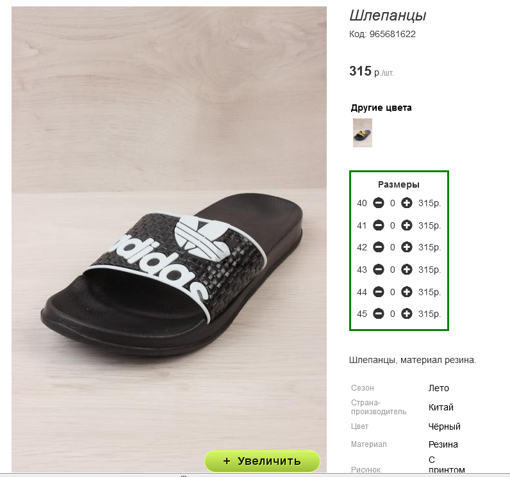Click the green Увеличить zoom button
This screenshot has height=477, width=510.
[x=262, y=461]
